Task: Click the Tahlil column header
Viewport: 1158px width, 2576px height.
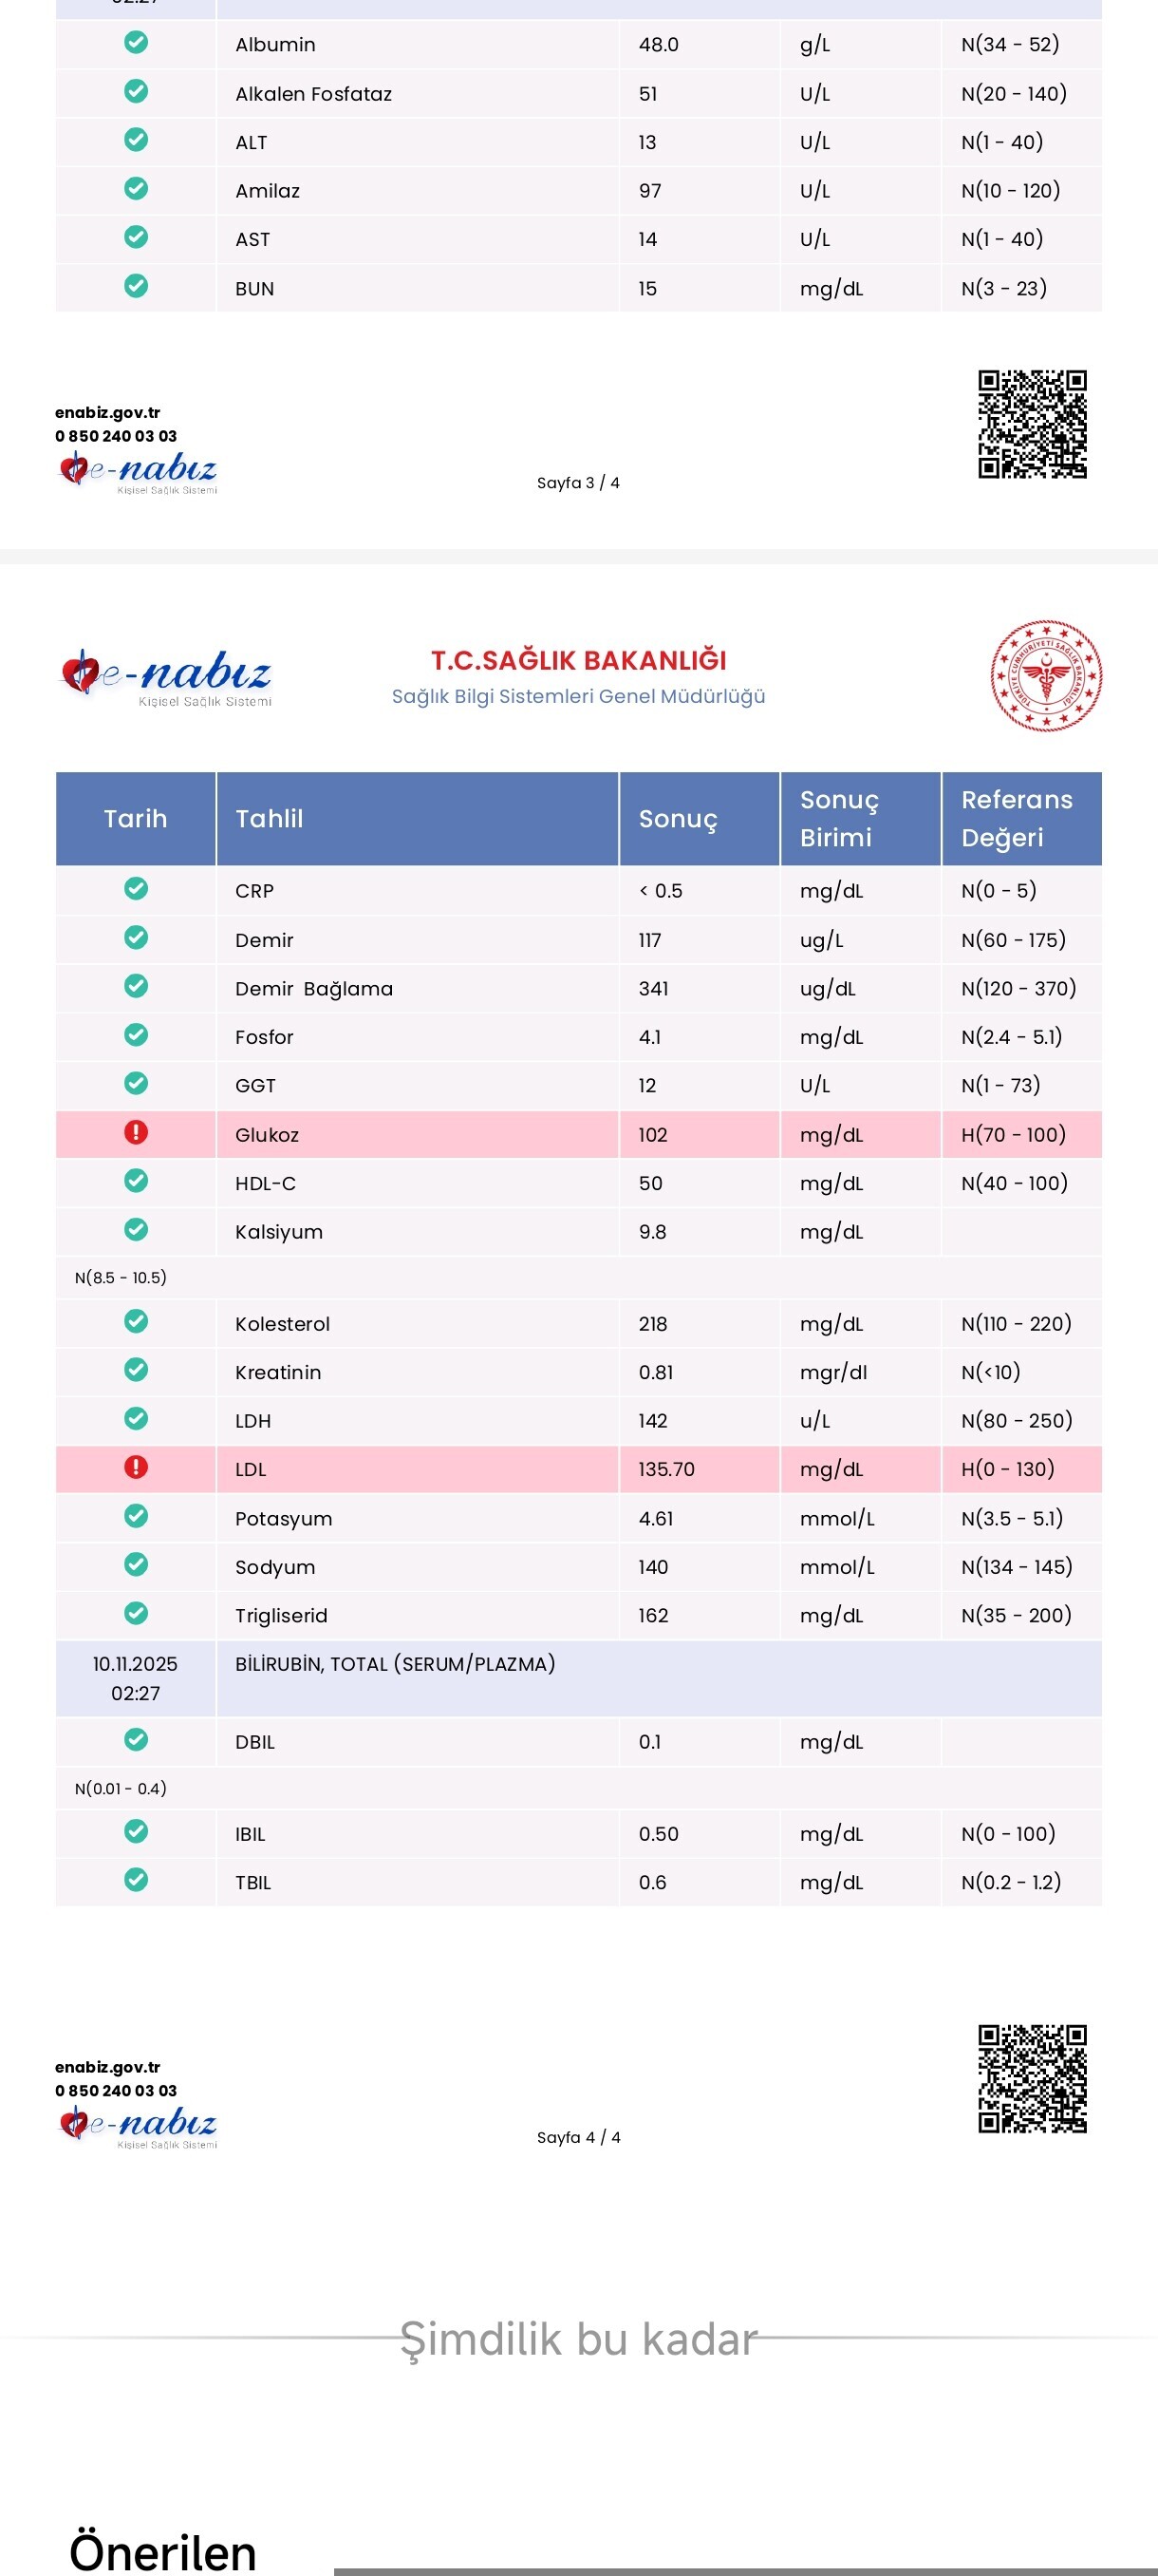Action: (x=269, y=819)
